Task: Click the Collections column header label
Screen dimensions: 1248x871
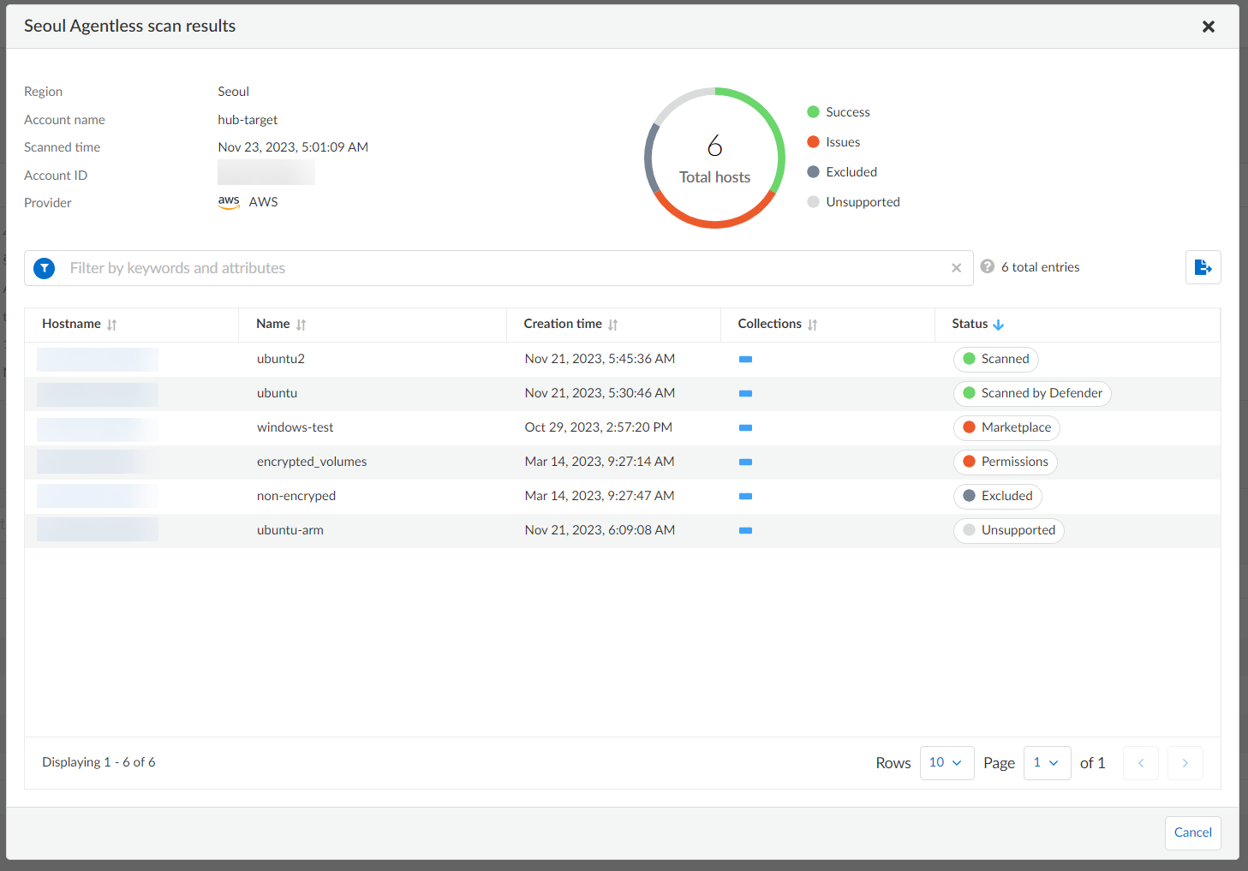Action: [x=770, y=324]
